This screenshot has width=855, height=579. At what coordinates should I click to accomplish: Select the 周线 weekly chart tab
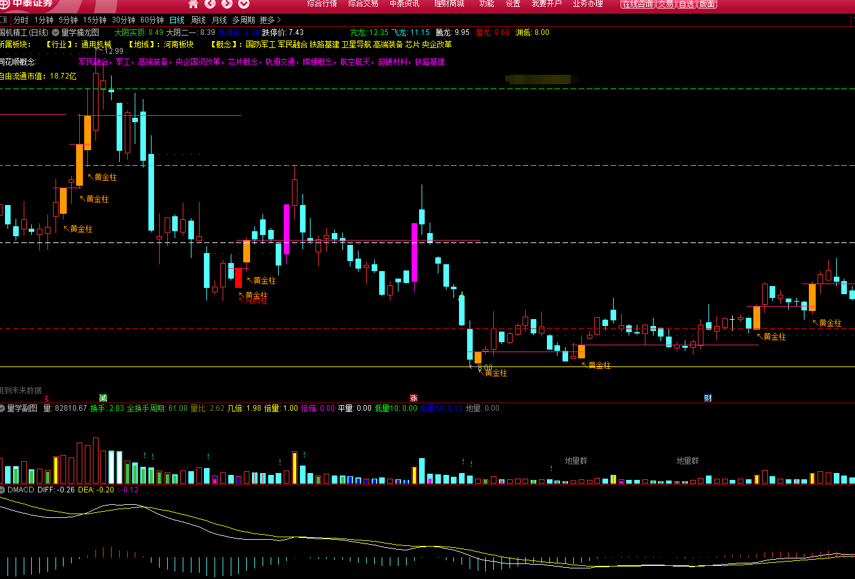(198, 20)
